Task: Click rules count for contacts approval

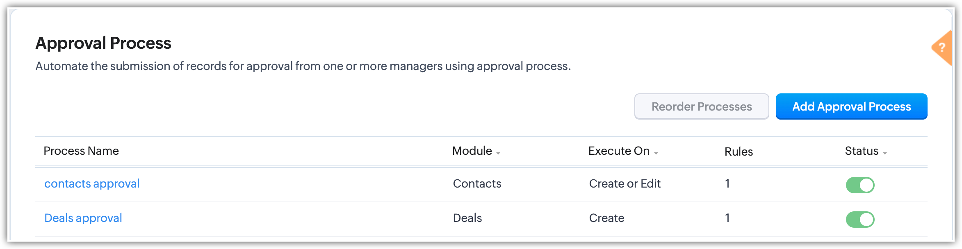Action: 727,184
